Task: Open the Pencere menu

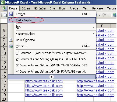Action: (x=98, y=8)
